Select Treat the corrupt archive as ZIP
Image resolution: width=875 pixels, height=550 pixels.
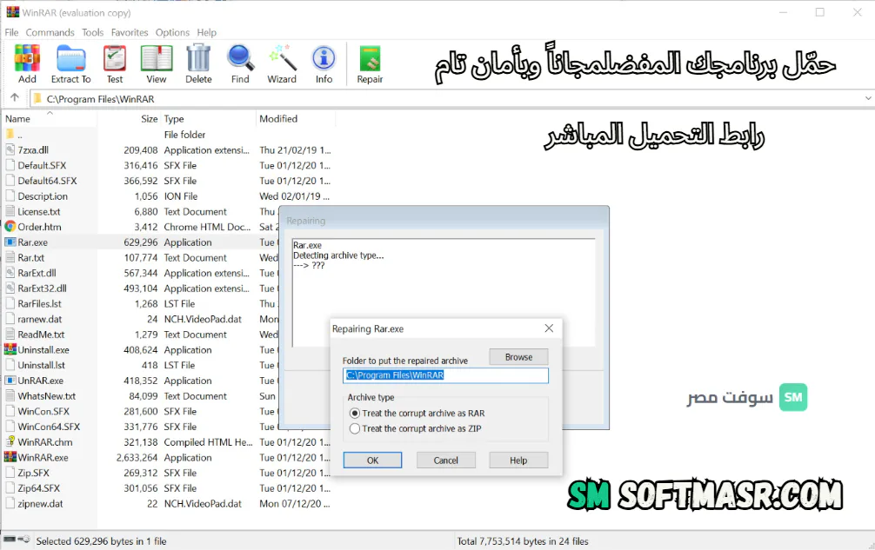(354, 428)
